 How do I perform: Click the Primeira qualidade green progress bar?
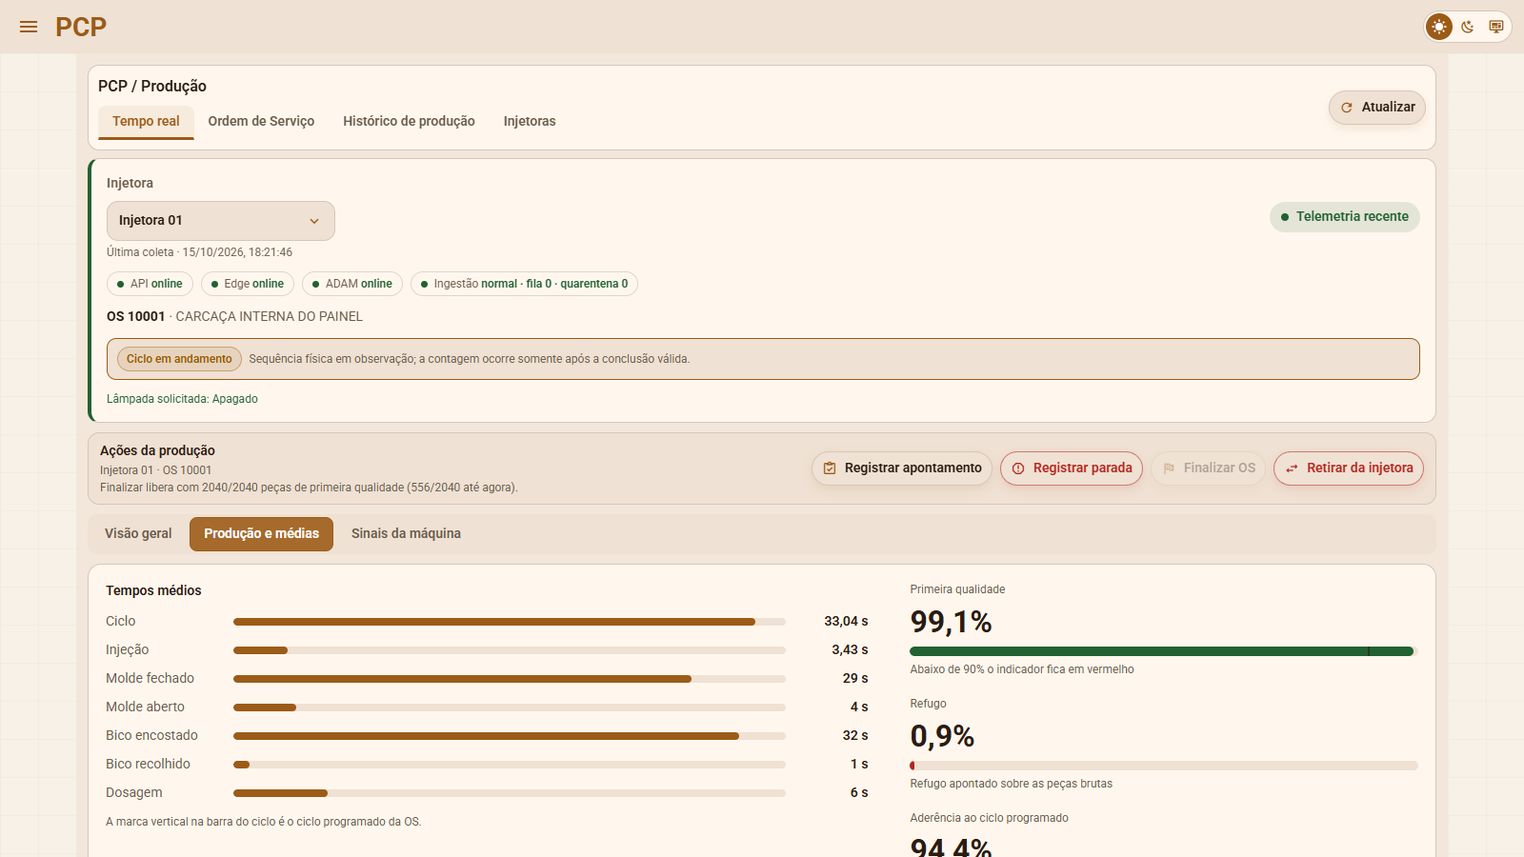click(x=1164, y=651)
